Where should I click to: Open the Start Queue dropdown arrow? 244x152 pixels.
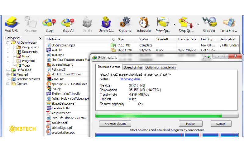[x=175, y=24]
